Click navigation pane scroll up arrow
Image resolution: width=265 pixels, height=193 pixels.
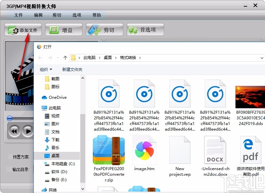[x=83, y=78]
